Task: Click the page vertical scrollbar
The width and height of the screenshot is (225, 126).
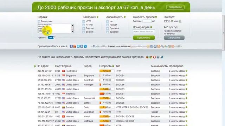Action: [224, 33]
